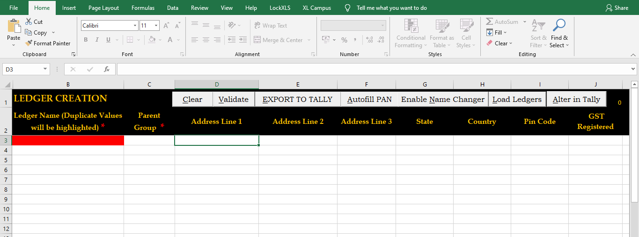Open Cell Styles gallery
This screenshot has width=639, height=237.
[466, 33]
